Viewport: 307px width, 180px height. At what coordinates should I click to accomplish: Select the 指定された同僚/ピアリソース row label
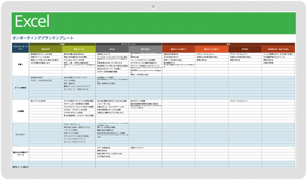pyautogui.click(x=21, y=153)
